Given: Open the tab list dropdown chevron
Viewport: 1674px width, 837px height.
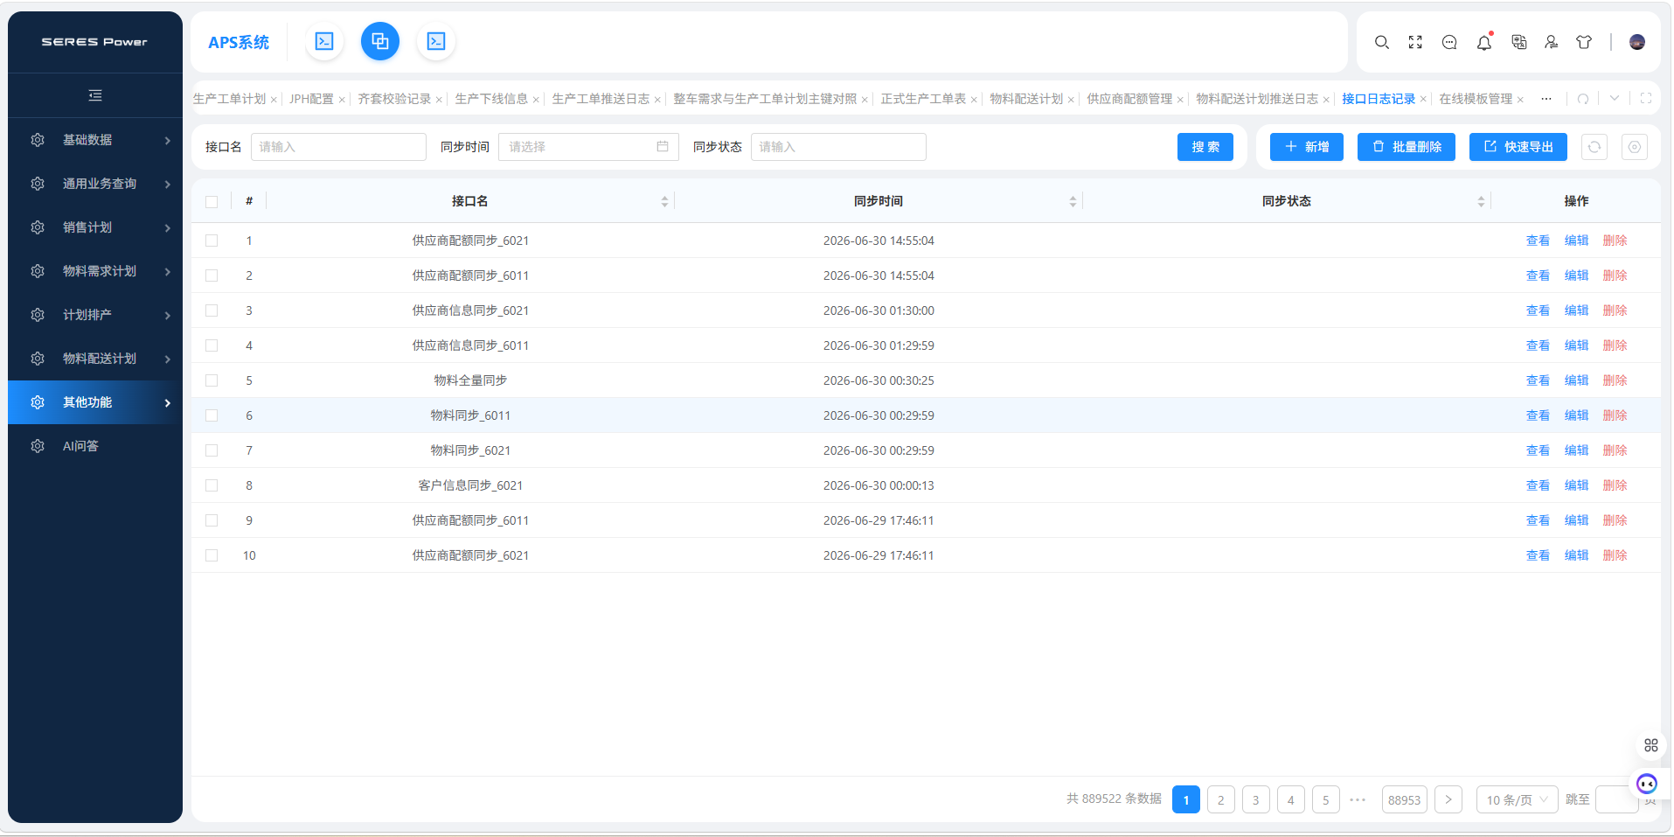Looking at the screenshot, I should (x=1615, y=99).
